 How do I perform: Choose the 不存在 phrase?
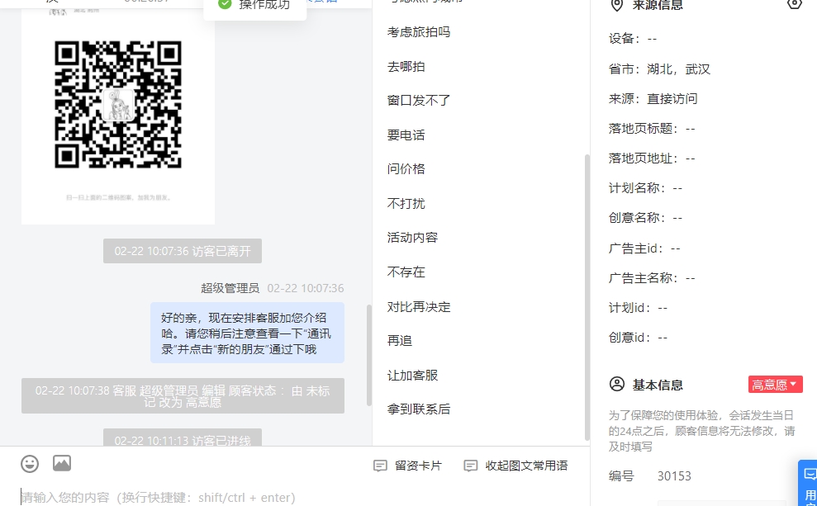tap(406, 272)
